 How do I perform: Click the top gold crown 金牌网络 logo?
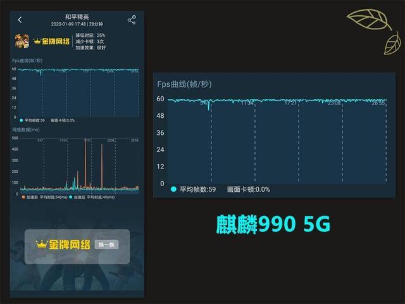coord(52,41)
